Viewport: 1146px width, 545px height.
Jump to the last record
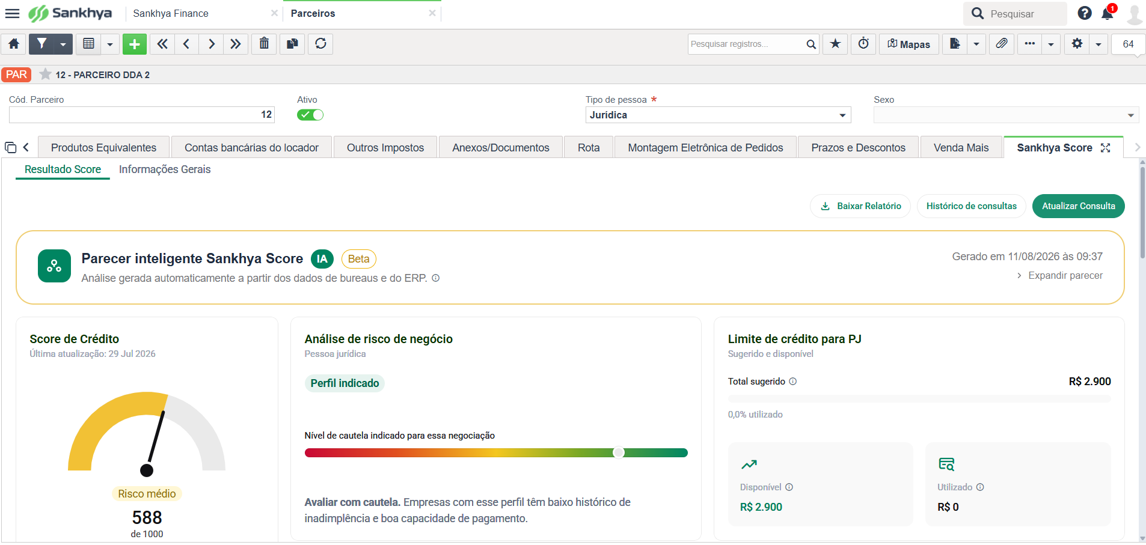pyautogui.click(x=236, y=44)
